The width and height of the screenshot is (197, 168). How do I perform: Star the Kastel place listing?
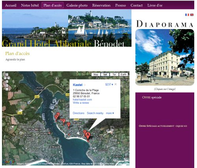85,85
